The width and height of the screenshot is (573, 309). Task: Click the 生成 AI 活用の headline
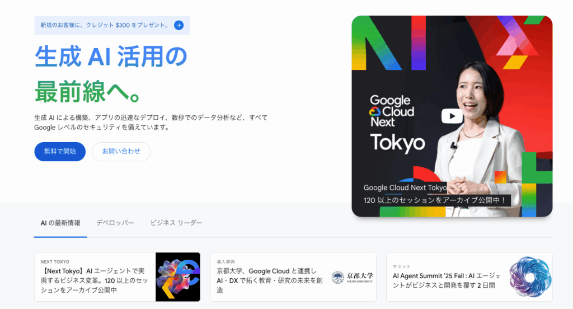[x=111, y=57]
